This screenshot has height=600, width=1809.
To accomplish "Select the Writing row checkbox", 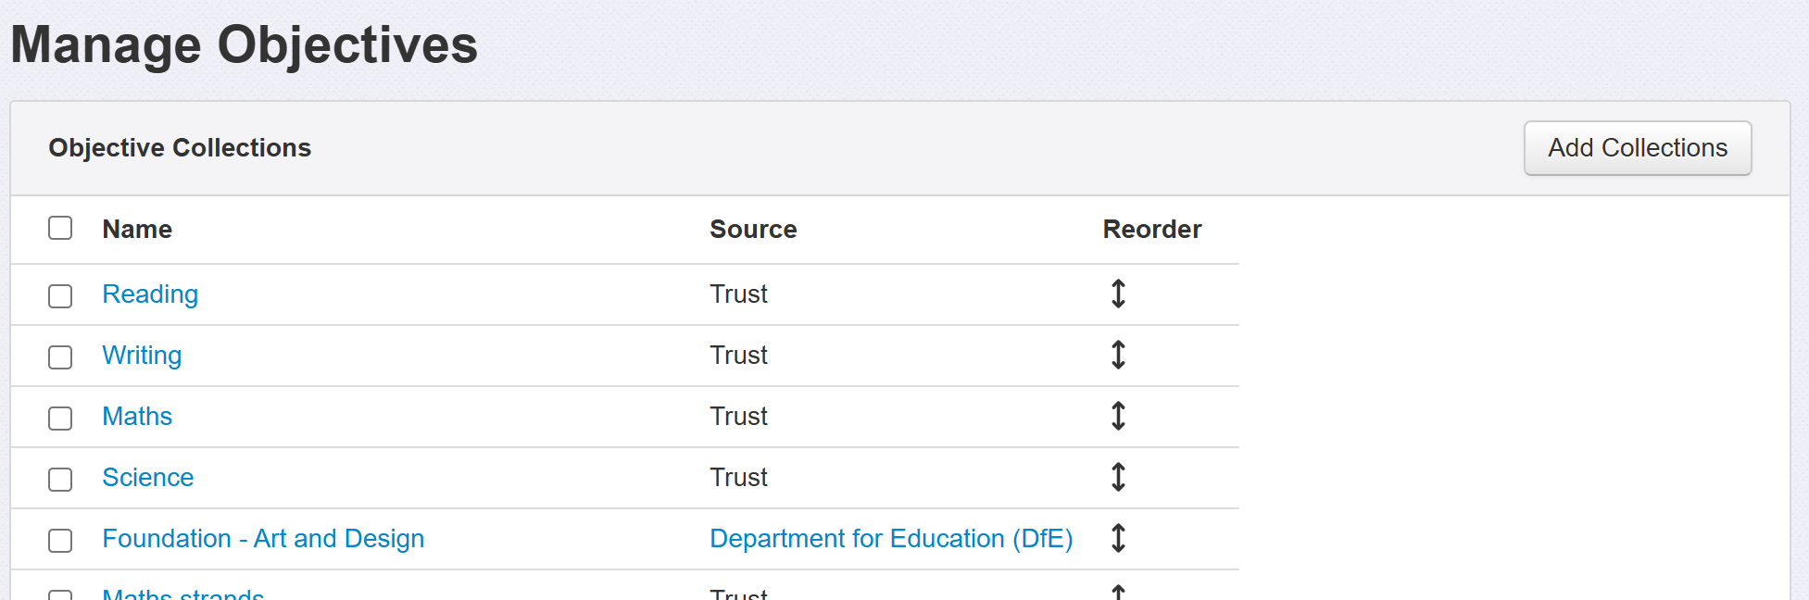I will coord(60,357).
